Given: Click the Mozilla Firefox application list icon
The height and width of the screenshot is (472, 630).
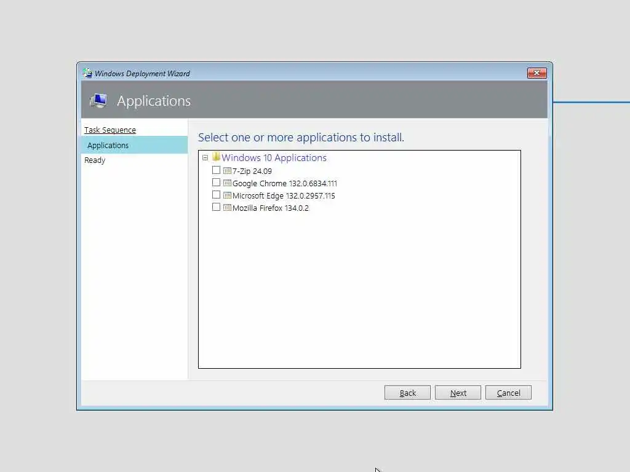Looking at the screenshot, I should click(227, 208).
